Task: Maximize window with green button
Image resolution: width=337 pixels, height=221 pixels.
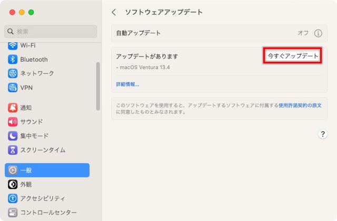Action: [31, 12]
